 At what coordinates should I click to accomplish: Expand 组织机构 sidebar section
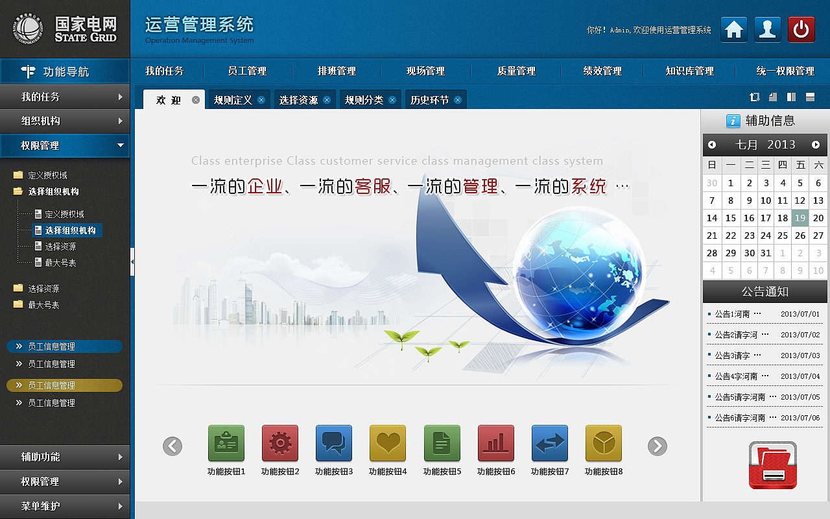[65, 121]
